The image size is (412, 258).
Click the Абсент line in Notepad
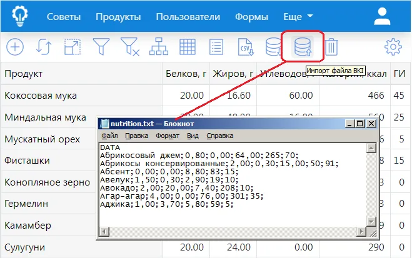[169, 172]
